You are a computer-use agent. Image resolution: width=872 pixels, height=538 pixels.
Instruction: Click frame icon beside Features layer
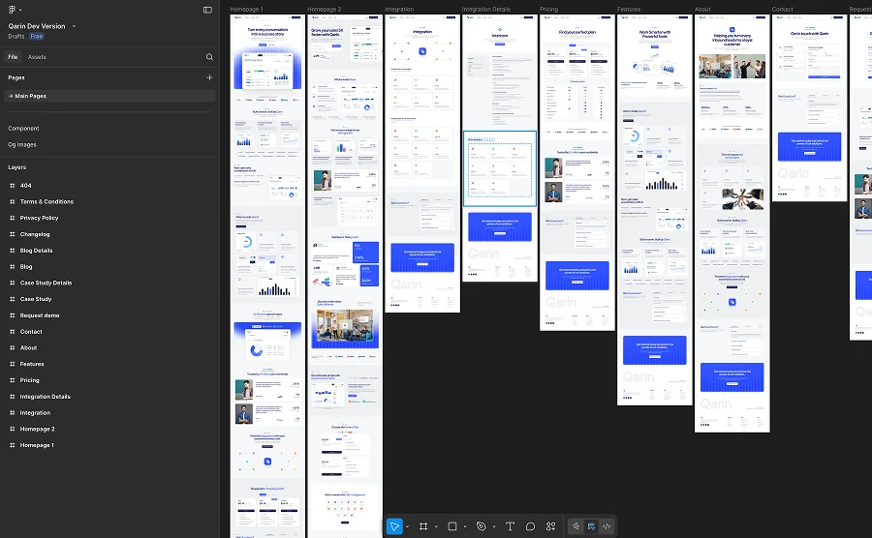tap(13, 364)
